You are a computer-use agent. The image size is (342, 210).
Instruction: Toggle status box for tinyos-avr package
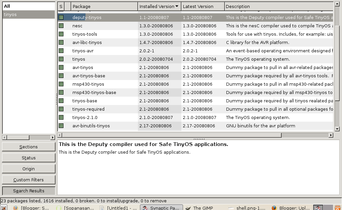tap(61, 51)
